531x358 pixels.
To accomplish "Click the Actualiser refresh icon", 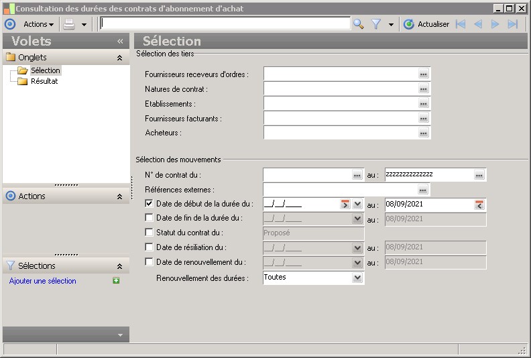I will click(409, 24).
